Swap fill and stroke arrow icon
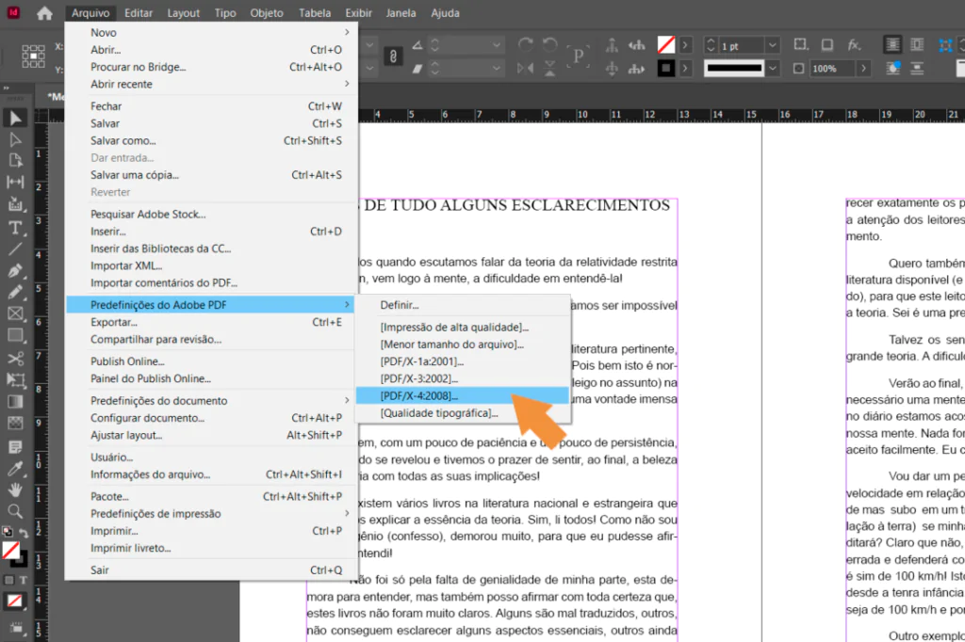This screenshot has height=642, width=965. tap(24, 533)
